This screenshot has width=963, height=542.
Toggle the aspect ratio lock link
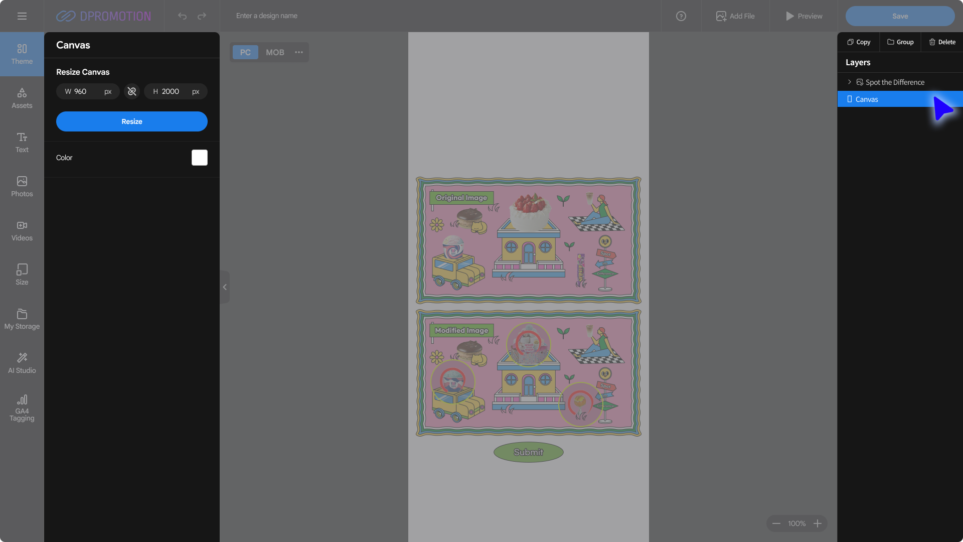coord(132,91)
